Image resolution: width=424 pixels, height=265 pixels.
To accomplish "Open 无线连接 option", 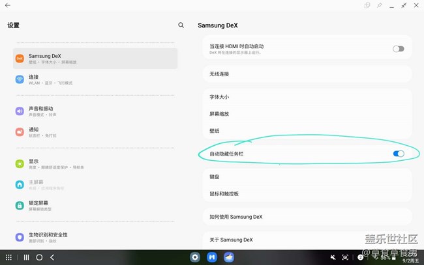I will click(307, 74).
